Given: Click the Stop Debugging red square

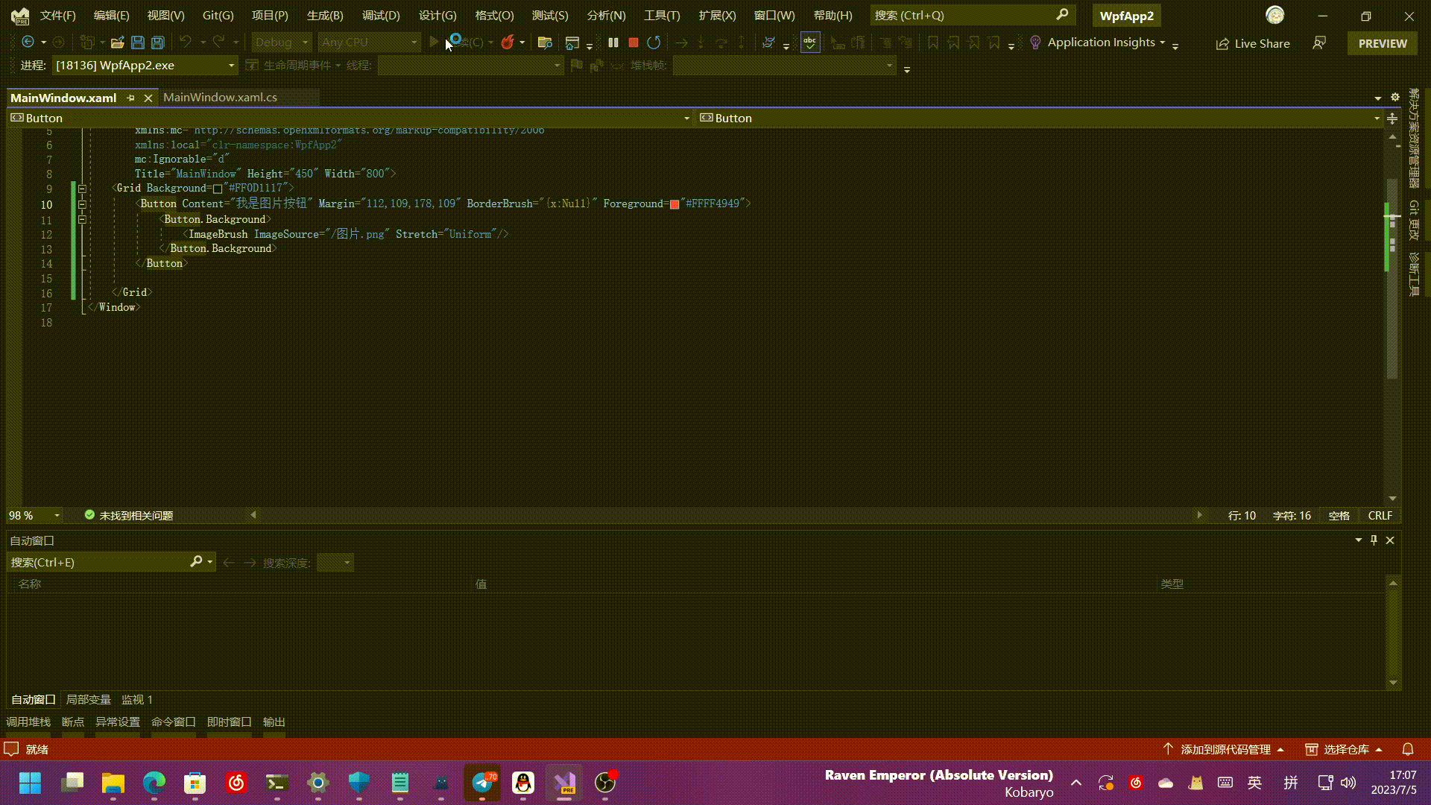Looking at the screenshot, I should [x=634, y=43].
